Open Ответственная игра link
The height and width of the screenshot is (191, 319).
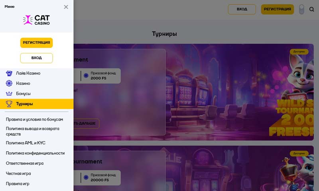(x=25, y=164)
